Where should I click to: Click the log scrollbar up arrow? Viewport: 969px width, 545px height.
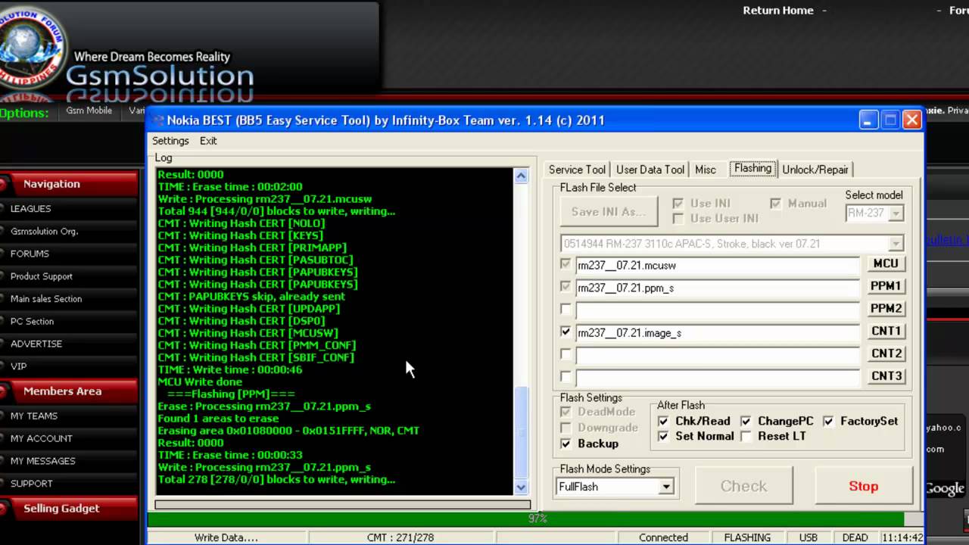click(521, 176)
